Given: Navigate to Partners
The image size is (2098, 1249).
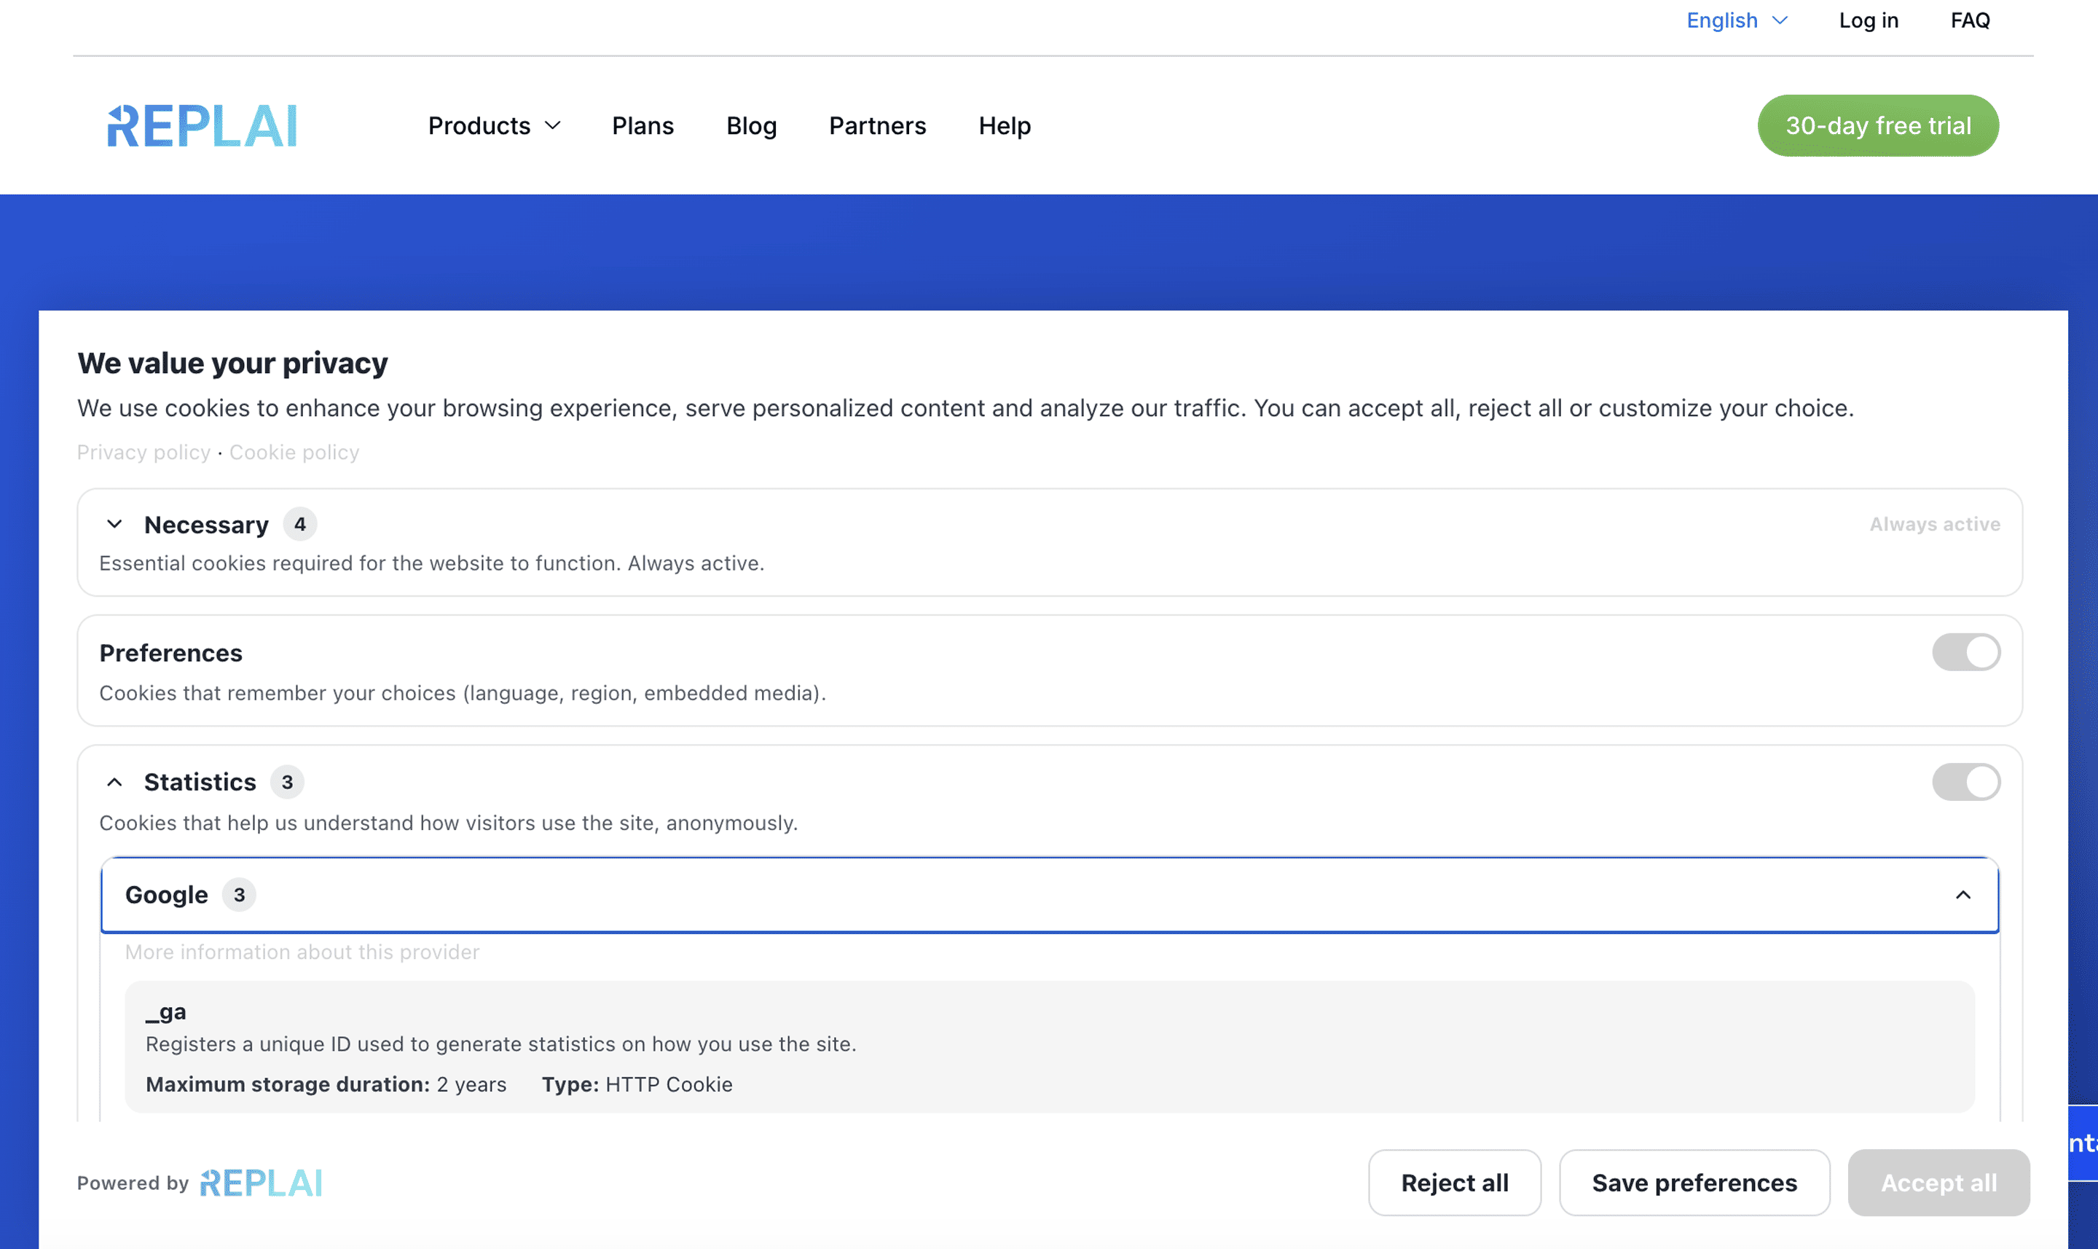Looking at the screenshot, I should pyautogui.click(x=877, y=126).
